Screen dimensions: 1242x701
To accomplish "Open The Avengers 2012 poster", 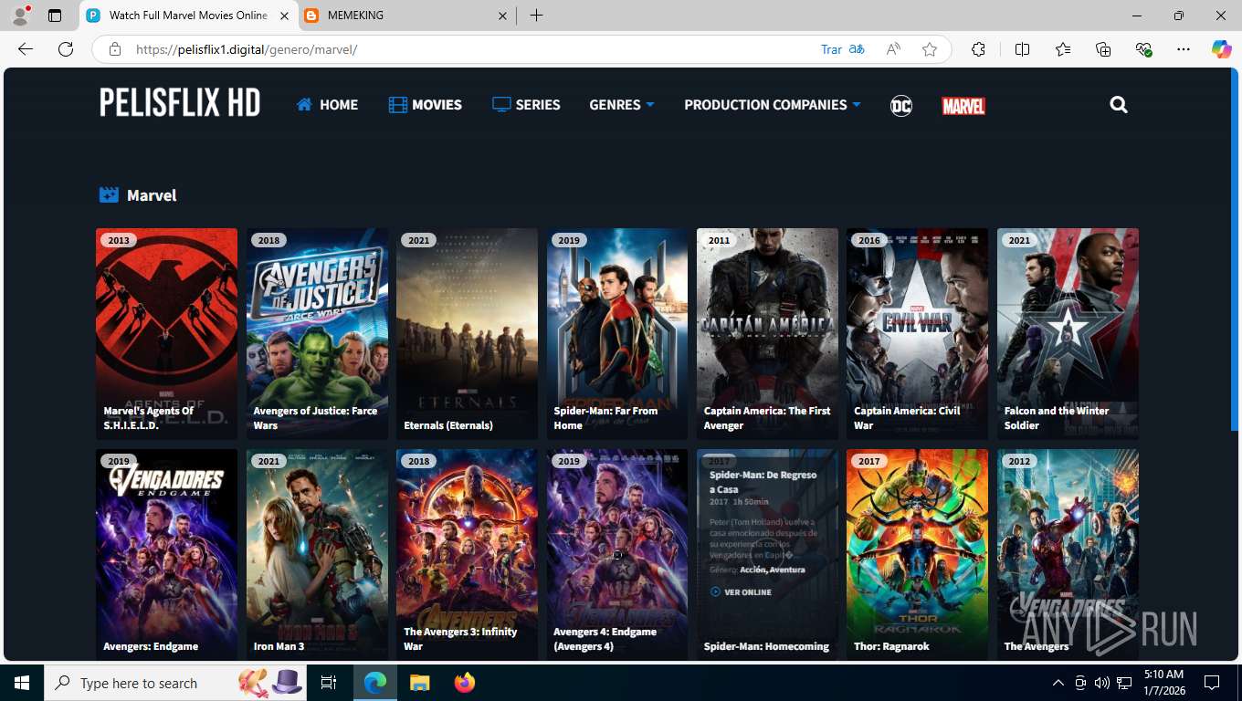I will click(x=1068, y=554).
